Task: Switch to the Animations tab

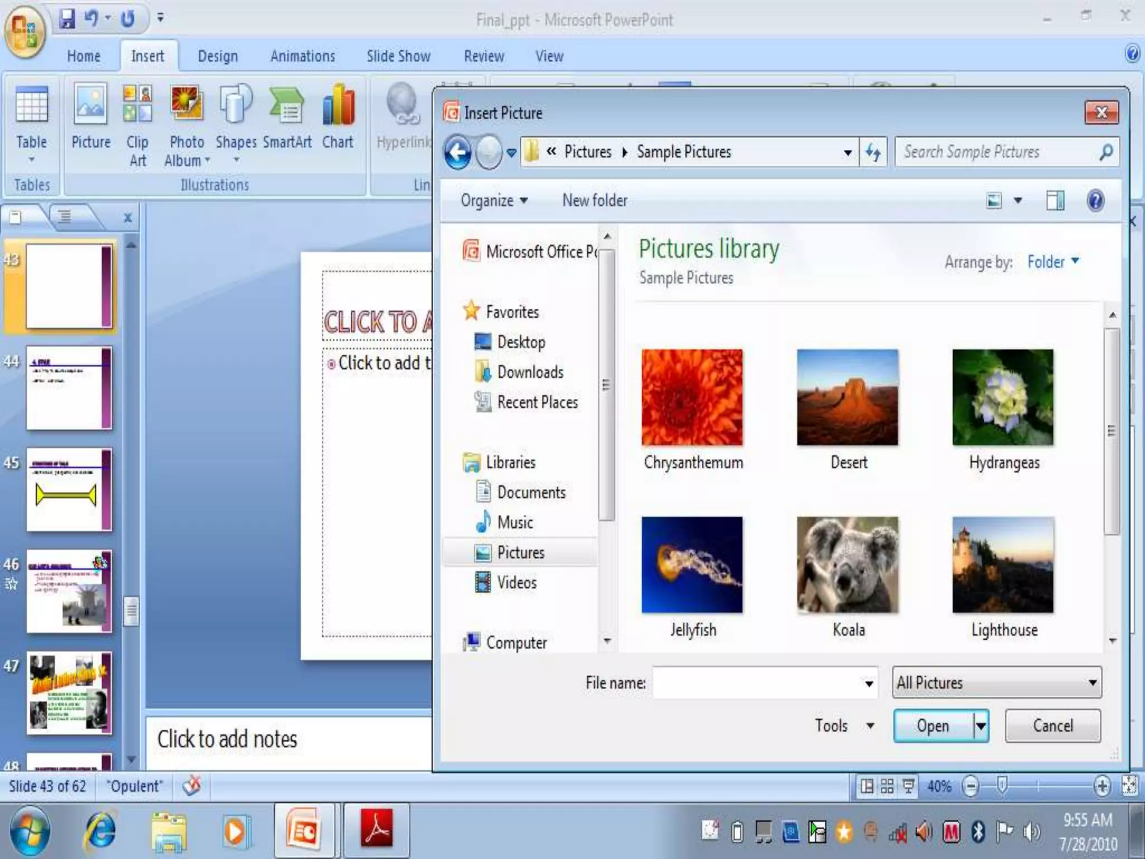Action: tap(302, 56)
